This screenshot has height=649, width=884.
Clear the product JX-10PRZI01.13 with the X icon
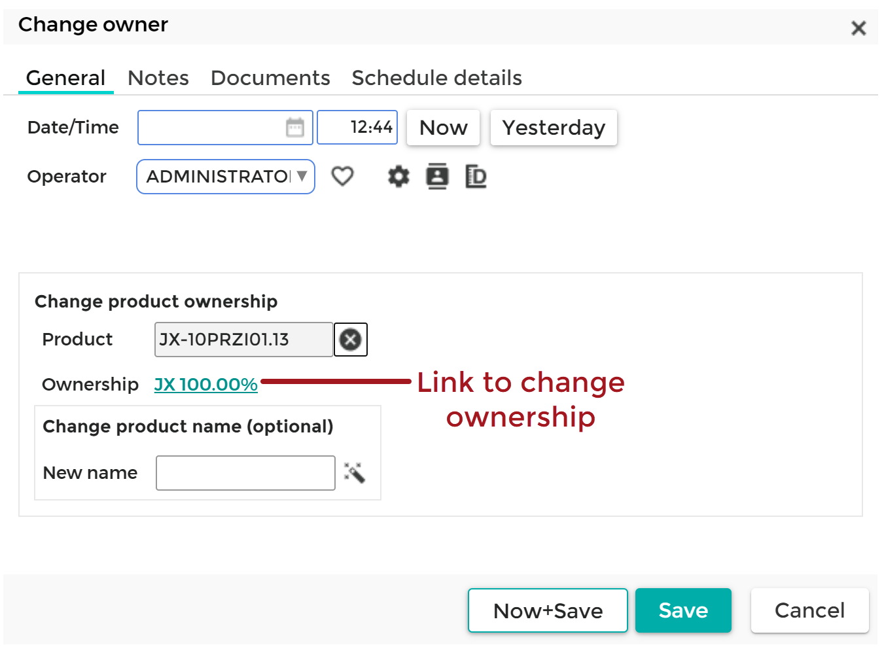pyautogui.click(x=350, y=339)
